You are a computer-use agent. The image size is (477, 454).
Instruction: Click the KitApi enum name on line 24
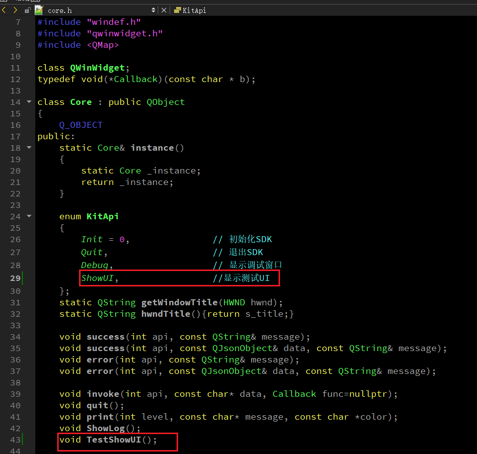point(102,216)
